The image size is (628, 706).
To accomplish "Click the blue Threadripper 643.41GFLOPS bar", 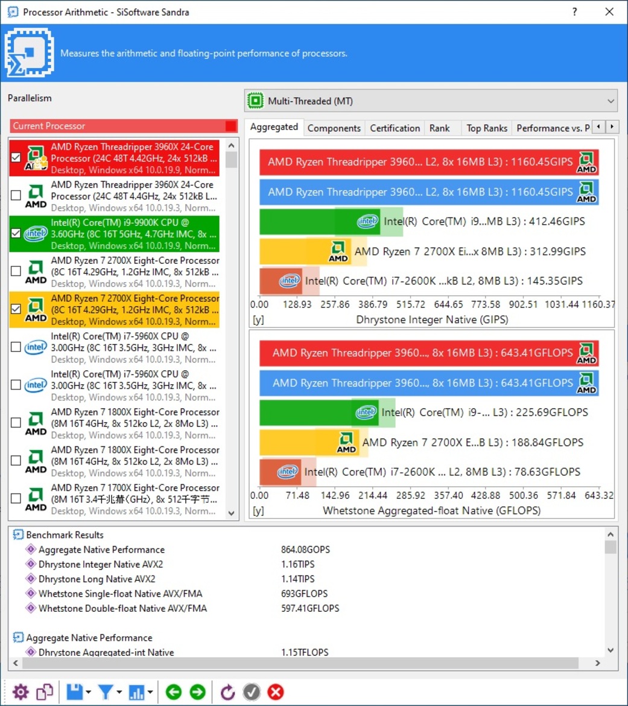I will (x=429, y=383).
